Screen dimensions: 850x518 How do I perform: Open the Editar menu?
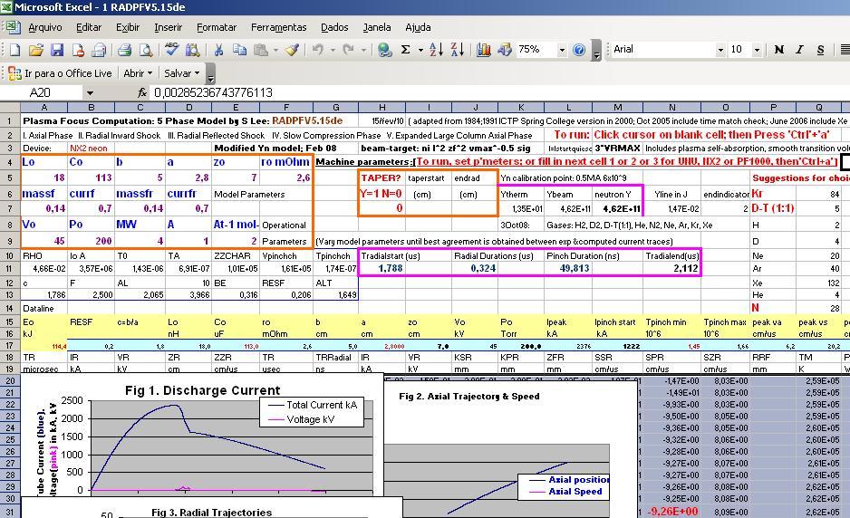click(x=89, y=27)
